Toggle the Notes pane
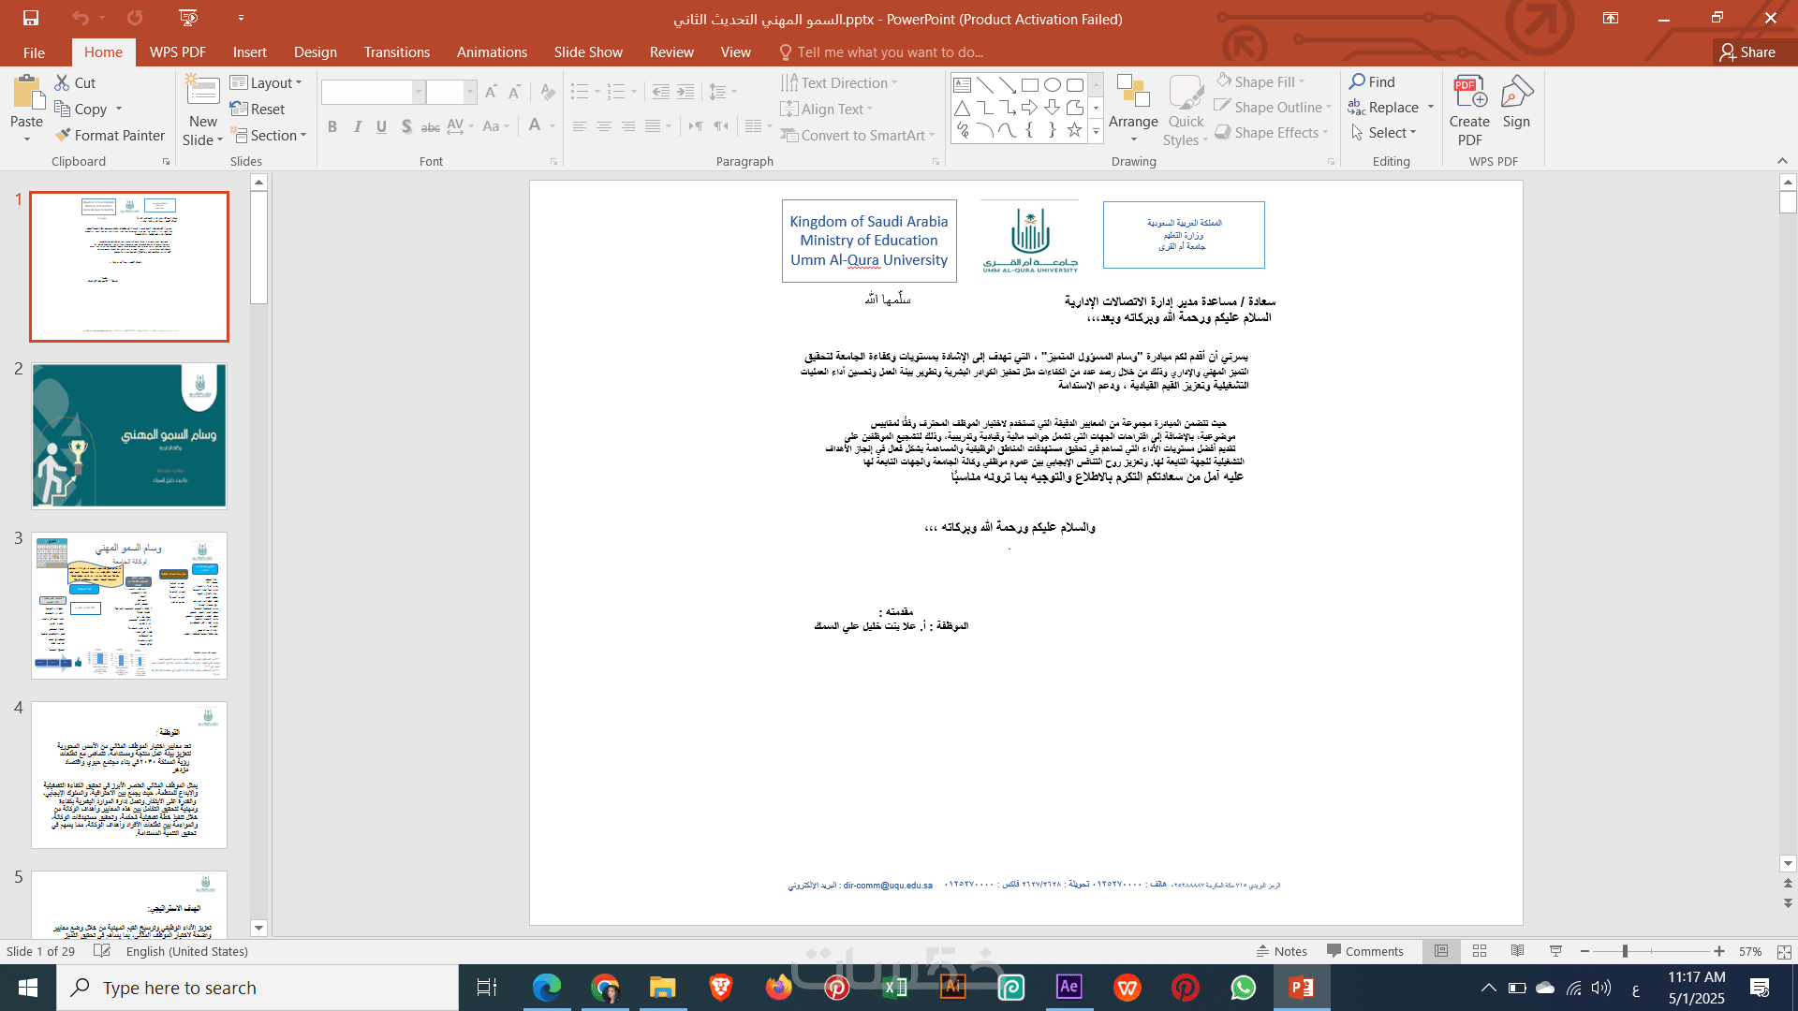Screen dimensions: 1798x1011 point(1281,951)
